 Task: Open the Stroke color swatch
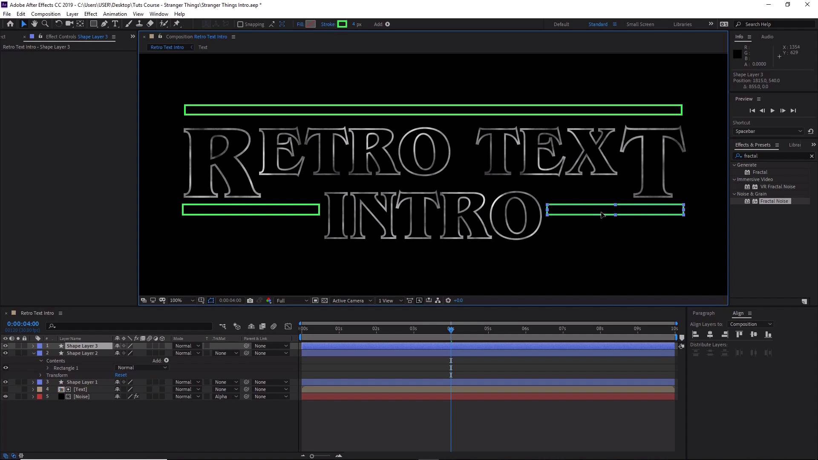342,24
